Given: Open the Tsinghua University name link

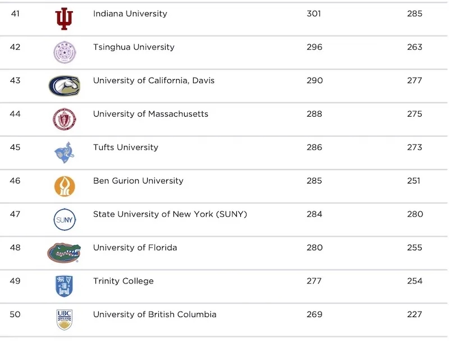Looking at the screenshot, I should pos(134,47).
